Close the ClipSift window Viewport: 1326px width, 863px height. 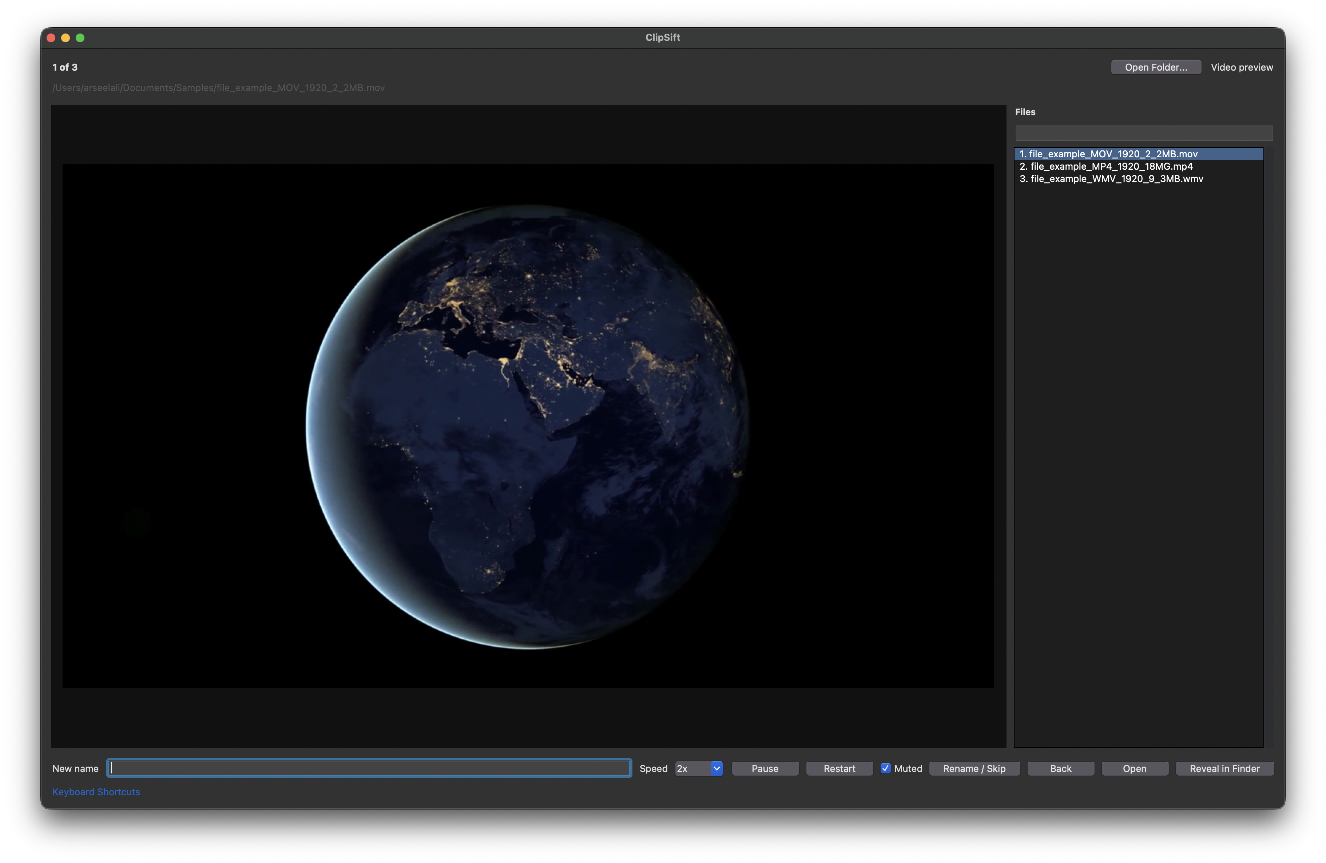click(51, 38)
